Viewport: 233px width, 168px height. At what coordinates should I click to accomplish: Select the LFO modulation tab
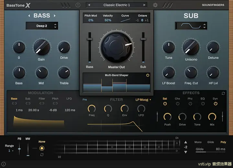[x=69, y=99]
